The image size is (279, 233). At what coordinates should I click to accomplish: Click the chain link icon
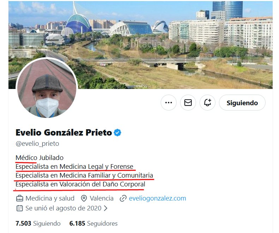coord(123,198)
